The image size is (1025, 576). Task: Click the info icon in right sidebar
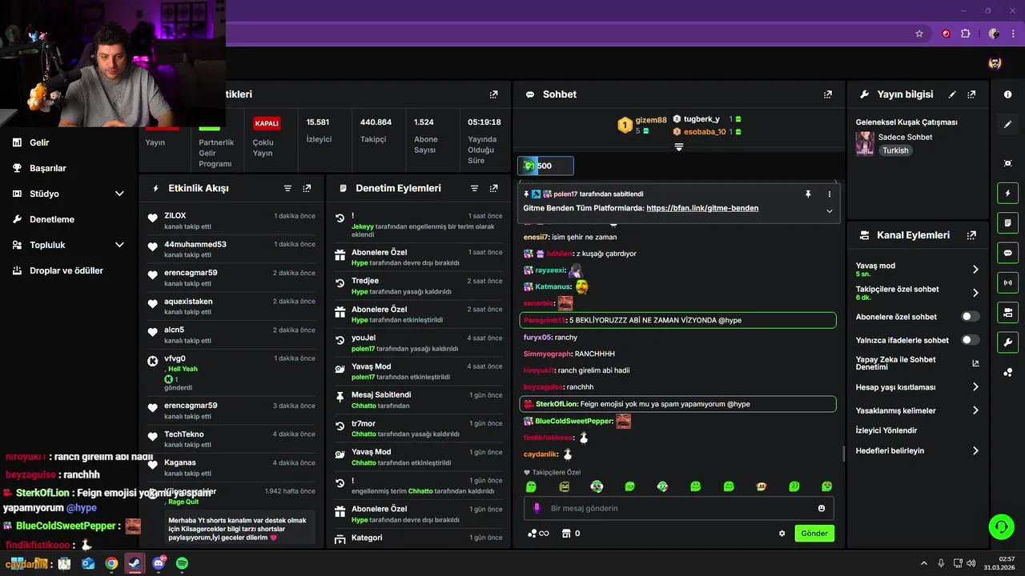click(1007, 94)
